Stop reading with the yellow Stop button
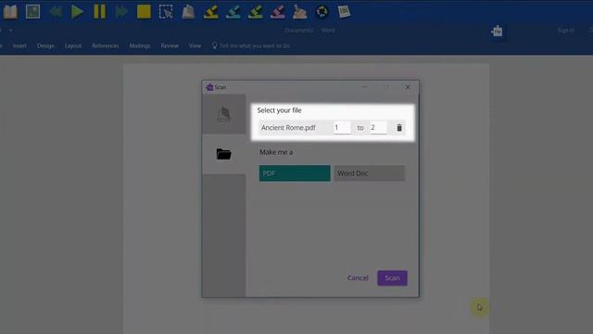The image size is (593, 334). (144, 12)
